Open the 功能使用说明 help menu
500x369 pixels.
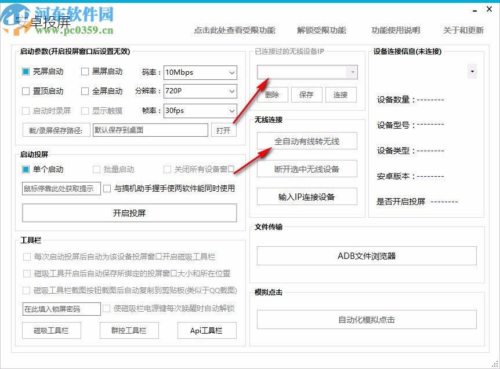[x=395, y=30]
